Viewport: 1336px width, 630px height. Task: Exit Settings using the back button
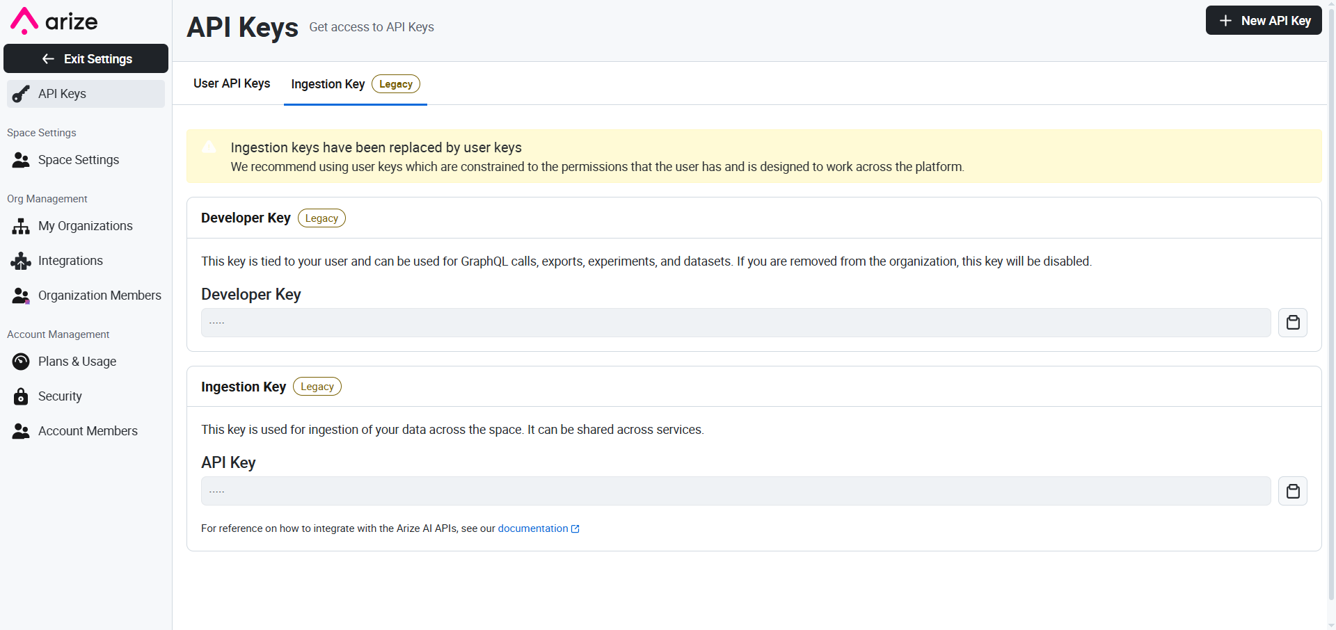pos(86,59)
